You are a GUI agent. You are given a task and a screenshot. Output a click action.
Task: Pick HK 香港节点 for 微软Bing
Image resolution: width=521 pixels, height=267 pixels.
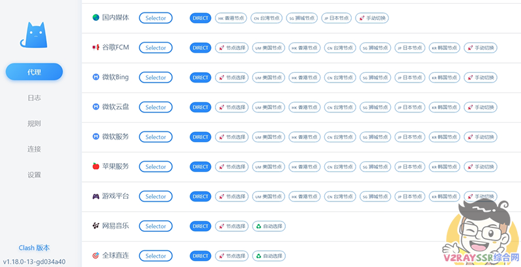pos(305,77)
